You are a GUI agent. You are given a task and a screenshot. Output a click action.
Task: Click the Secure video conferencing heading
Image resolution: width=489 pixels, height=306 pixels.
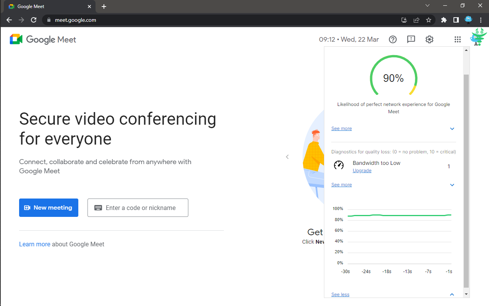tap(118, 129)
